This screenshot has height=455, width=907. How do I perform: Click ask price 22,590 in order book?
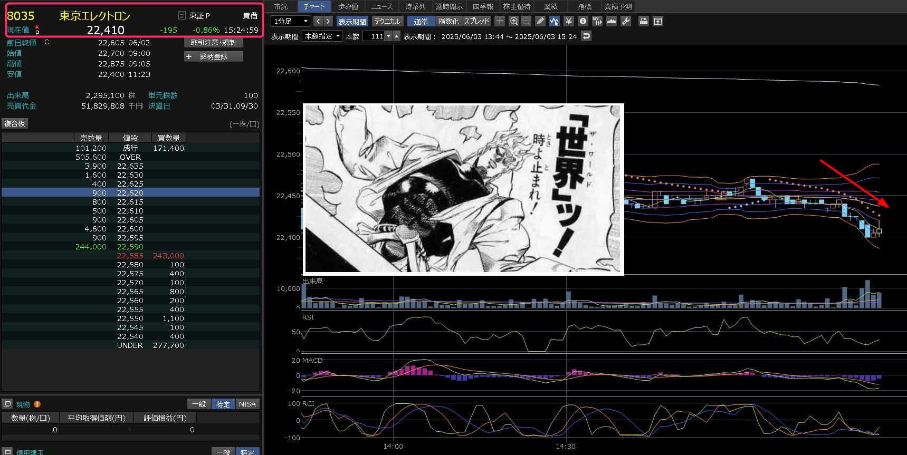(x=130, y=247)
